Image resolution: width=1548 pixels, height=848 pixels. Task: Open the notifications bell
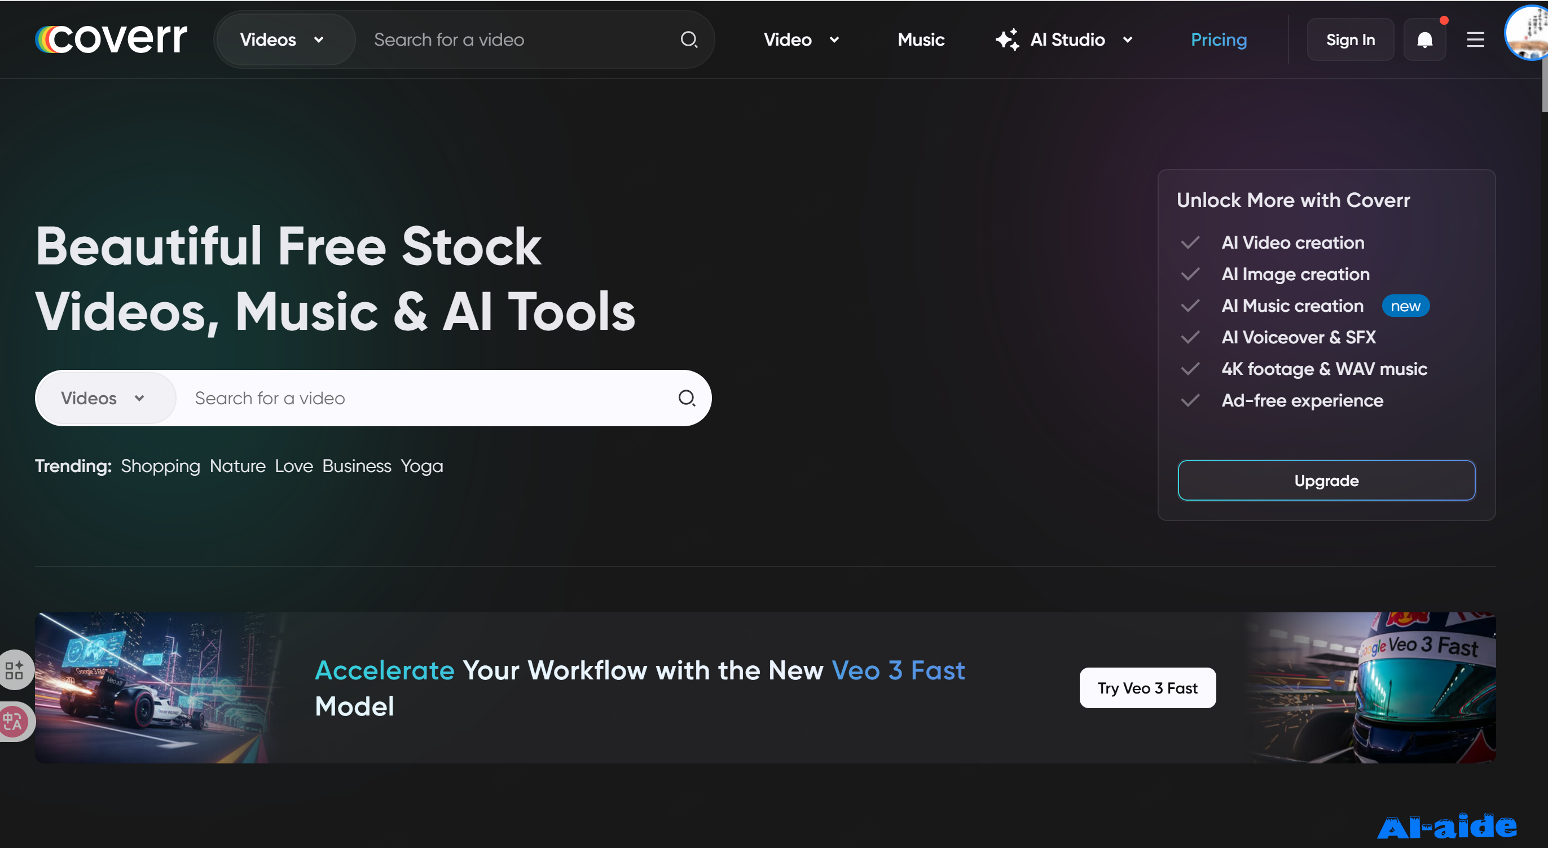tap(1424, 39)
